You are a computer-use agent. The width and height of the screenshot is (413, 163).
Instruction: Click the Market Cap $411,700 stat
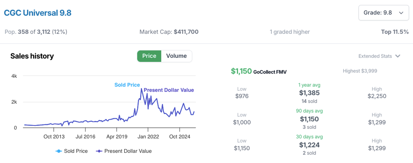169,32
